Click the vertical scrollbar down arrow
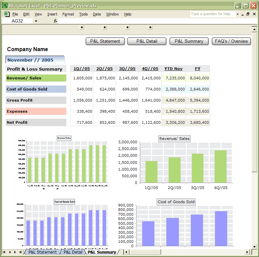Image resolution: width=259 pixels, height=257 pixels. point(254,247)
